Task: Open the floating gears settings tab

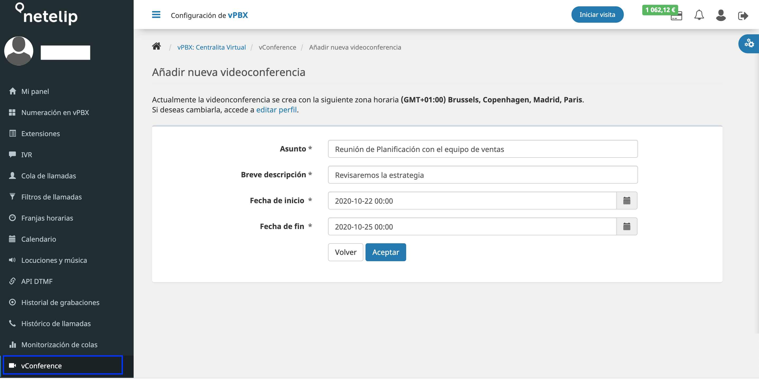Action: pyautogui.click(x=749, y=44)
